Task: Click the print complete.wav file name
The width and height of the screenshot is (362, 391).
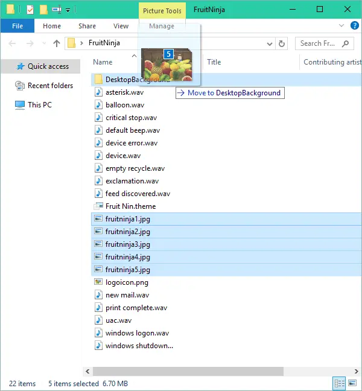Action: point(136,308)
